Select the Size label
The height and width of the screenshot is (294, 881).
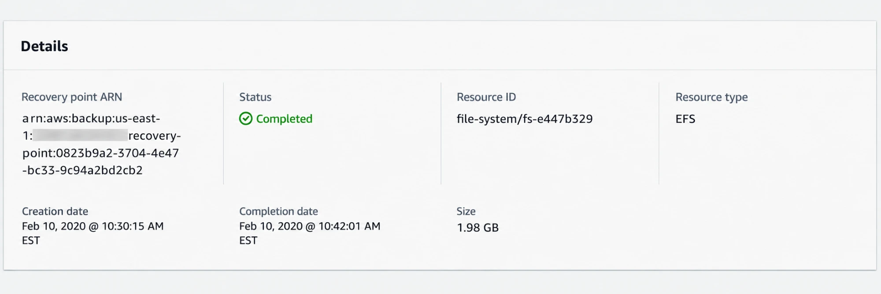coord(466,211)
